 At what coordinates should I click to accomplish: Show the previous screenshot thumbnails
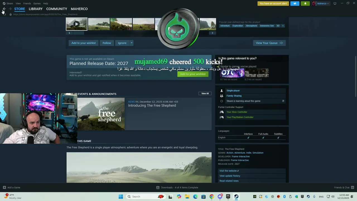click(69, 33)
